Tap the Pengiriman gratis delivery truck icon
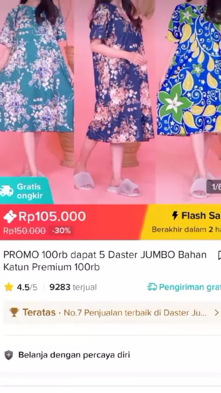Viewport: 221px width, 393px height. point(152,287)
